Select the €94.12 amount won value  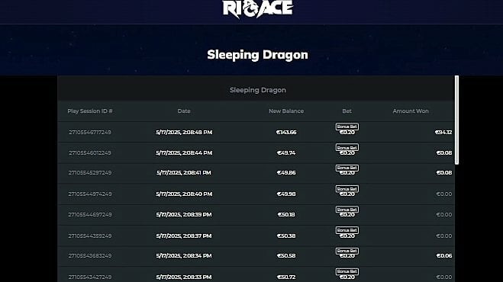443,132
